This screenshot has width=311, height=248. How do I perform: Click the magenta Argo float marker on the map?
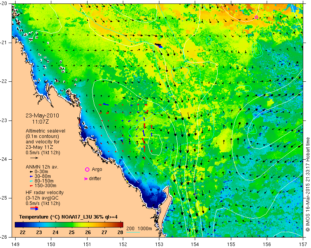click(256, 17)
